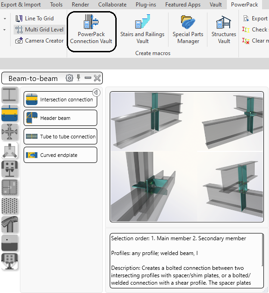This screenshot has height=293, width=269.
Task: Open the Camera Creator tool
Action: [39, 41]
